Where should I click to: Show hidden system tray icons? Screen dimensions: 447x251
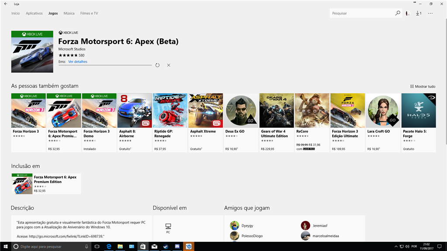(x=395, y=247)
